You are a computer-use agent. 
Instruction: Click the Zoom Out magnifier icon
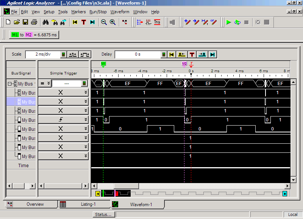pos(104,22)
